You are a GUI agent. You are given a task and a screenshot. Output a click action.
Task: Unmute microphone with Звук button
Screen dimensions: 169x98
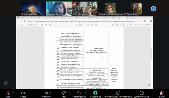tap(8, 94)
